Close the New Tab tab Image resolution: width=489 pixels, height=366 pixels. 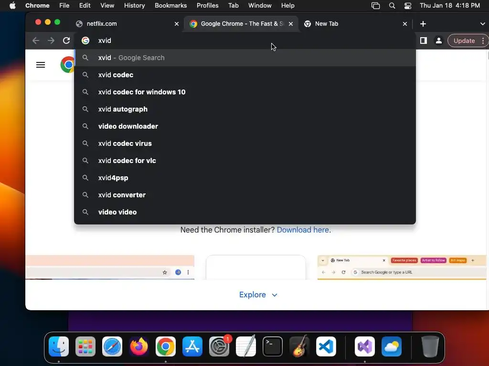[405, 24]
